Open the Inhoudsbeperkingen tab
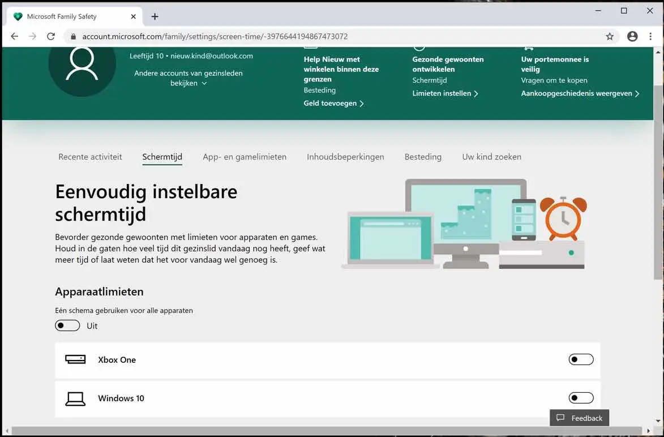Viewport: 664px width, 437px height. [345, 157]
